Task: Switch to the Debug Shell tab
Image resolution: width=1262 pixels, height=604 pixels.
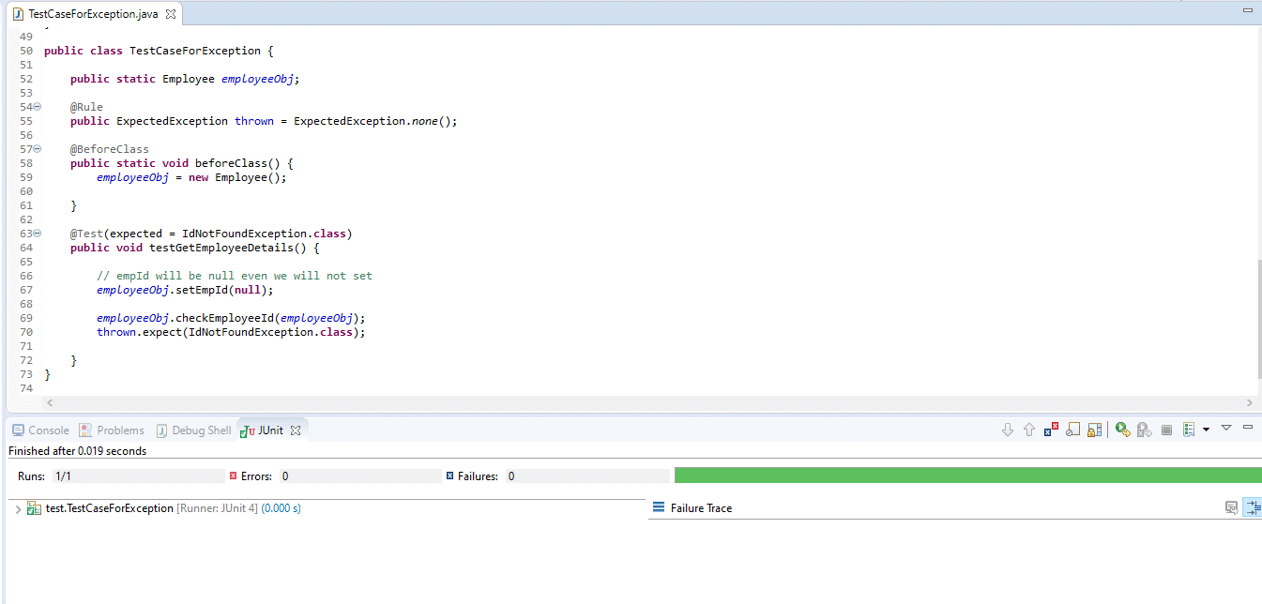Action: click(x=193, y=430)
